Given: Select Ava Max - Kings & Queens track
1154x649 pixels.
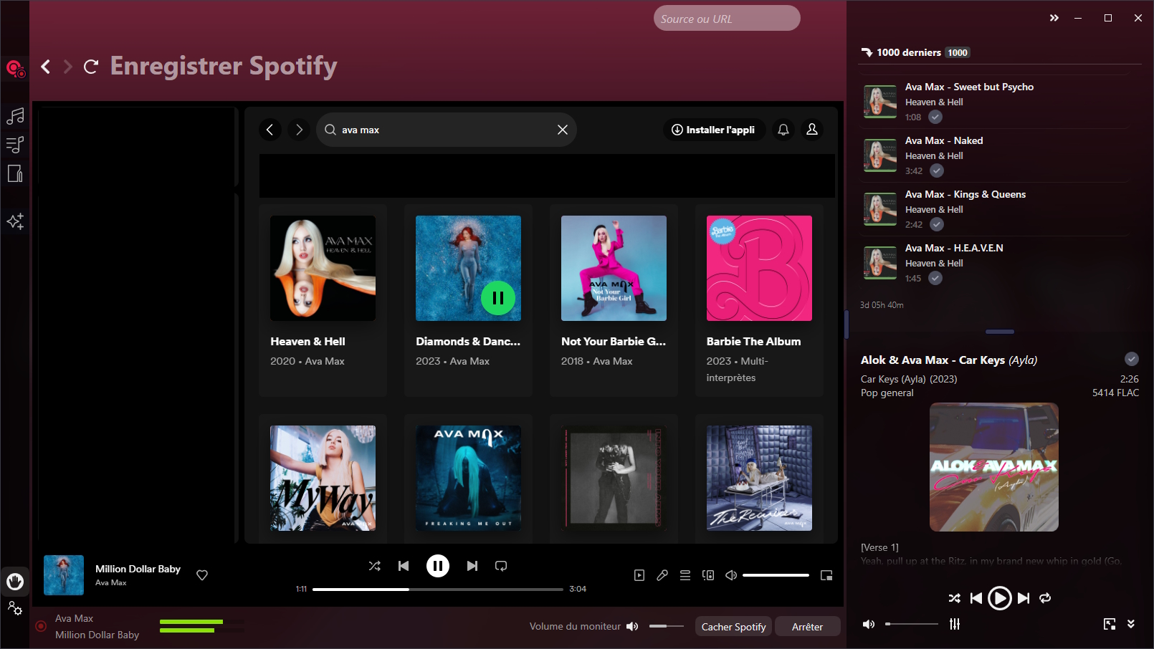Looking at the screenshot, I should (x=995, y=209).
